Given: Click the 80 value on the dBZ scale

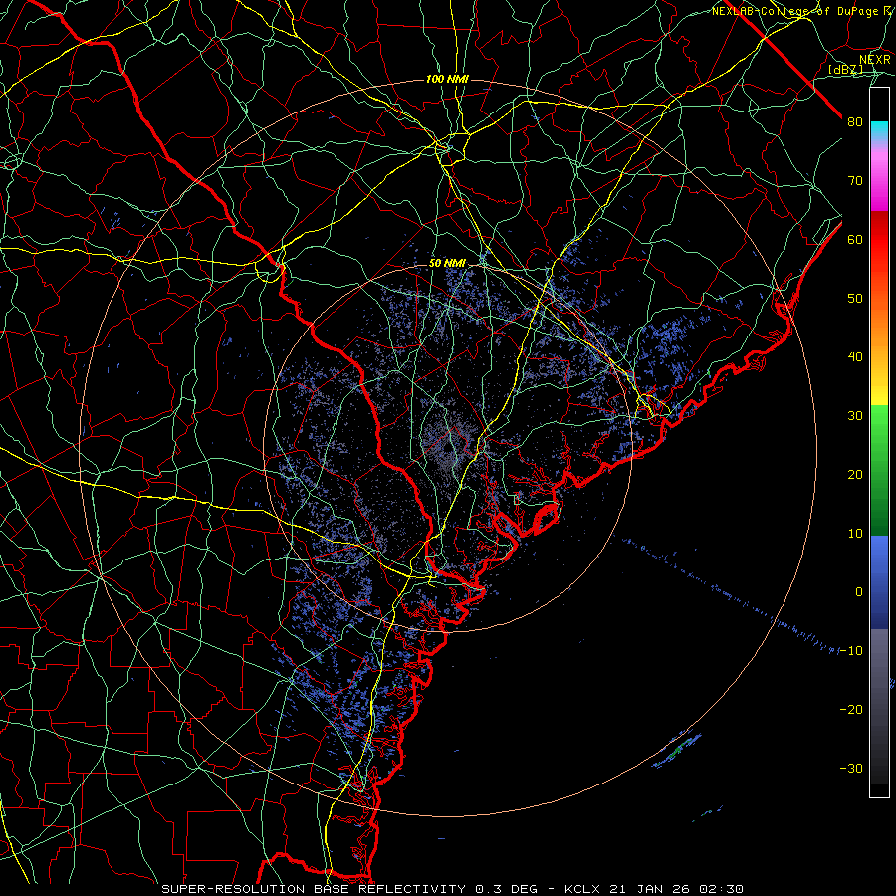Looking at the screenshot, I should (855, 122).
